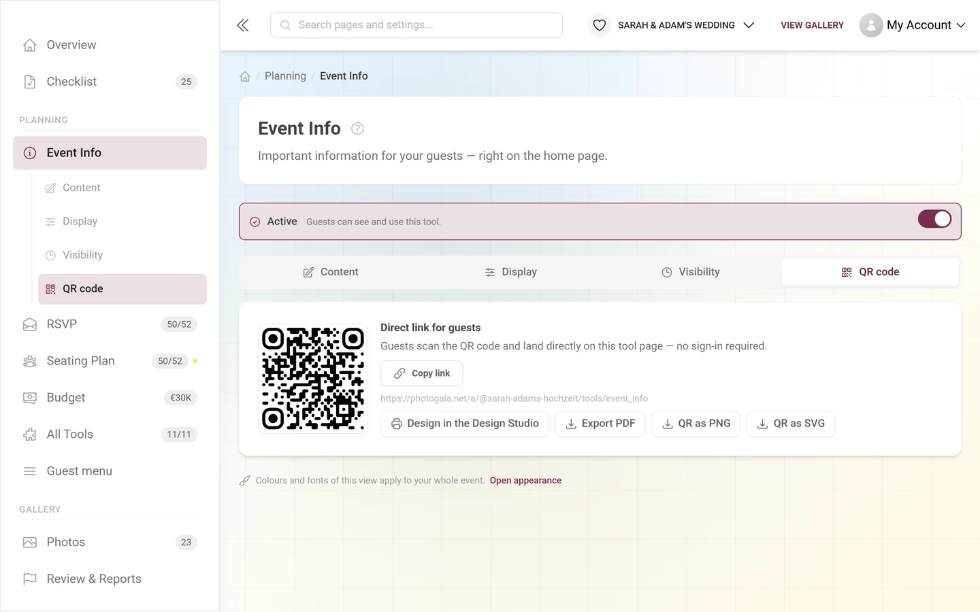Click the Overview house icon in sidebar
The image size is (980, 612).
coord(30,45)
